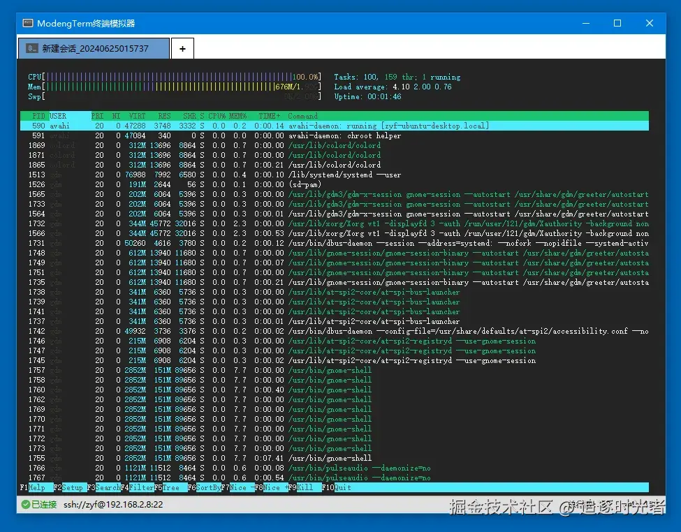Select the highlighted PID 590 avahi-daemon row

(x=335, y=126)
